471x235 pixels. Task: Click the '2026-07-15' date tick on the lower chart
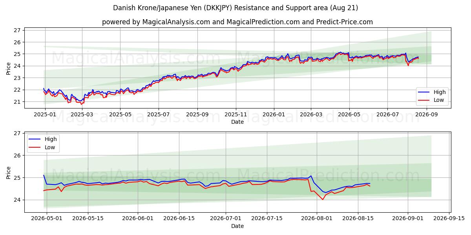coord(267,219)
